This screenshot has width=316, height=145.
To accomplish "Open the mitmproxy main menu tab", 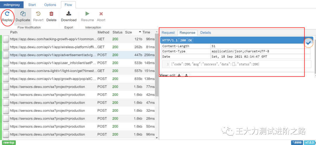I will pyautogui.click(x=12, y=5).
